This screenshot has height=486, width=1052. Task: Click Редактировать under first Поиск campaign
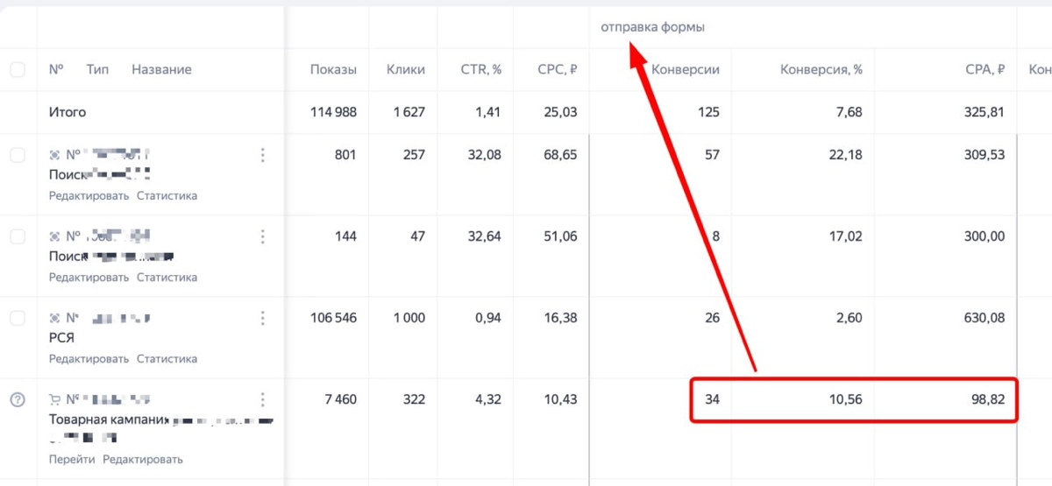click(x=89, y=196)
